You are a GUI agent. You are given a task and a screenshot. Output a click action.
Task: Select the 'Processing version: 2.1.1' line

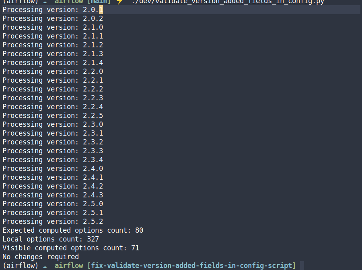coord(53,36)
